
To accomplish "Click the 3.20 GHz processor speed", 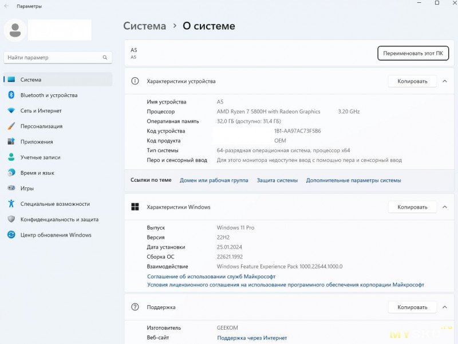I will pos(349,111).
